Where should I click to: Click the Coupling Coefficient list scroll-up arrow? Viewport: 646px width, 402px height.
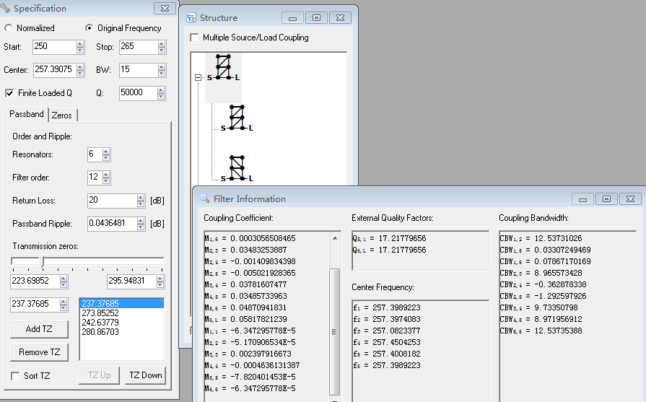click(x=335, y=238)
